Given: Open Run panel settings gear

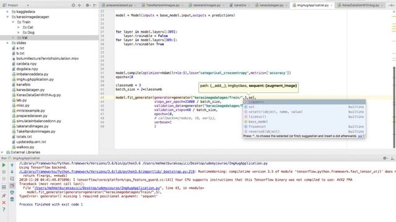Looking at the screenshot, I should [x=385, y=158].
